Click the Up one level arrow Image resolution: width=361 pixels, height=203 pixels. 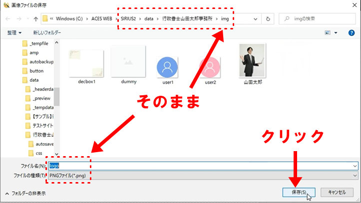pyautogui.click(x=35, y=18)
